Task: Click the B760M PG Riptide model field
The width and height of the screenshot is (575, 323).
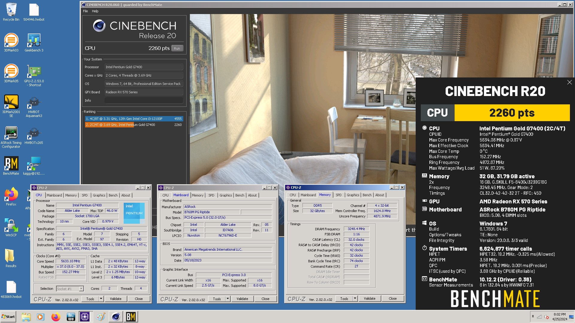Action: [211, 212]
